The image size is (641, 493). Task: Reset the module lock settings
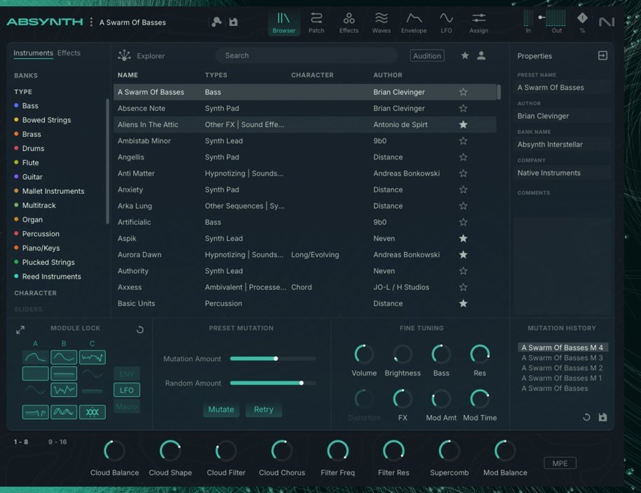[x=140, y=329]
